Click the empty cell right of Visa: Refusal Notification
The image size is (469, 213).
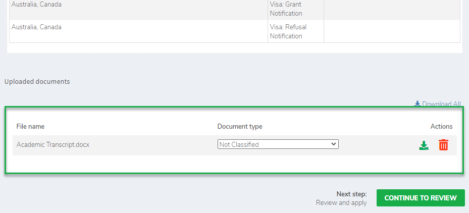click(x=392, y=31)
